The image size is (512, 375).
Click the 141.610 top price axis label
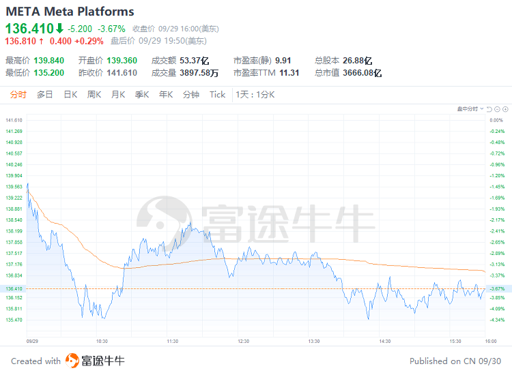point(14,120)
